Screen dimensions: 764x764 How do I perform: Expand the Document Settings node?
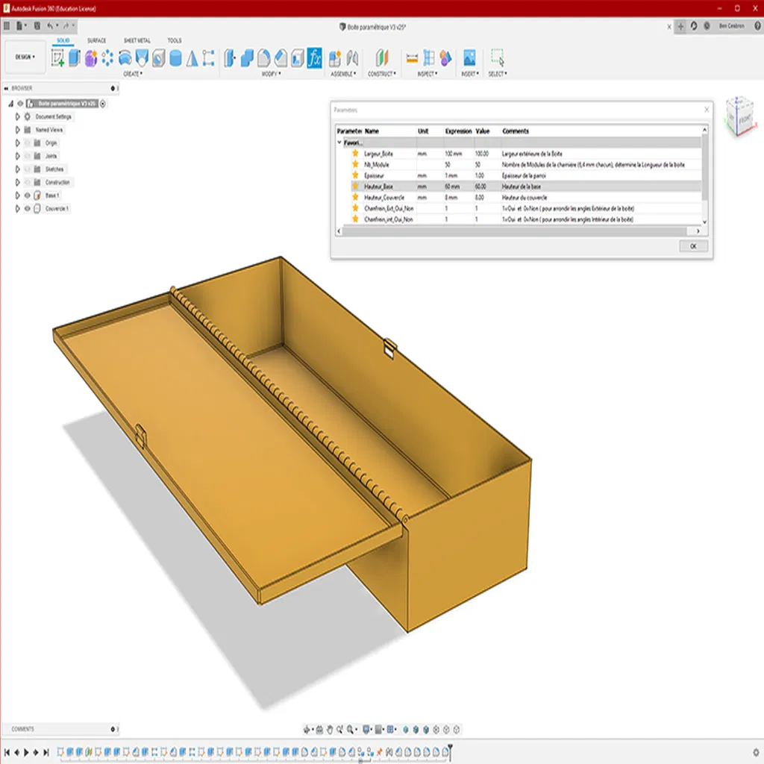click(17, 116)
